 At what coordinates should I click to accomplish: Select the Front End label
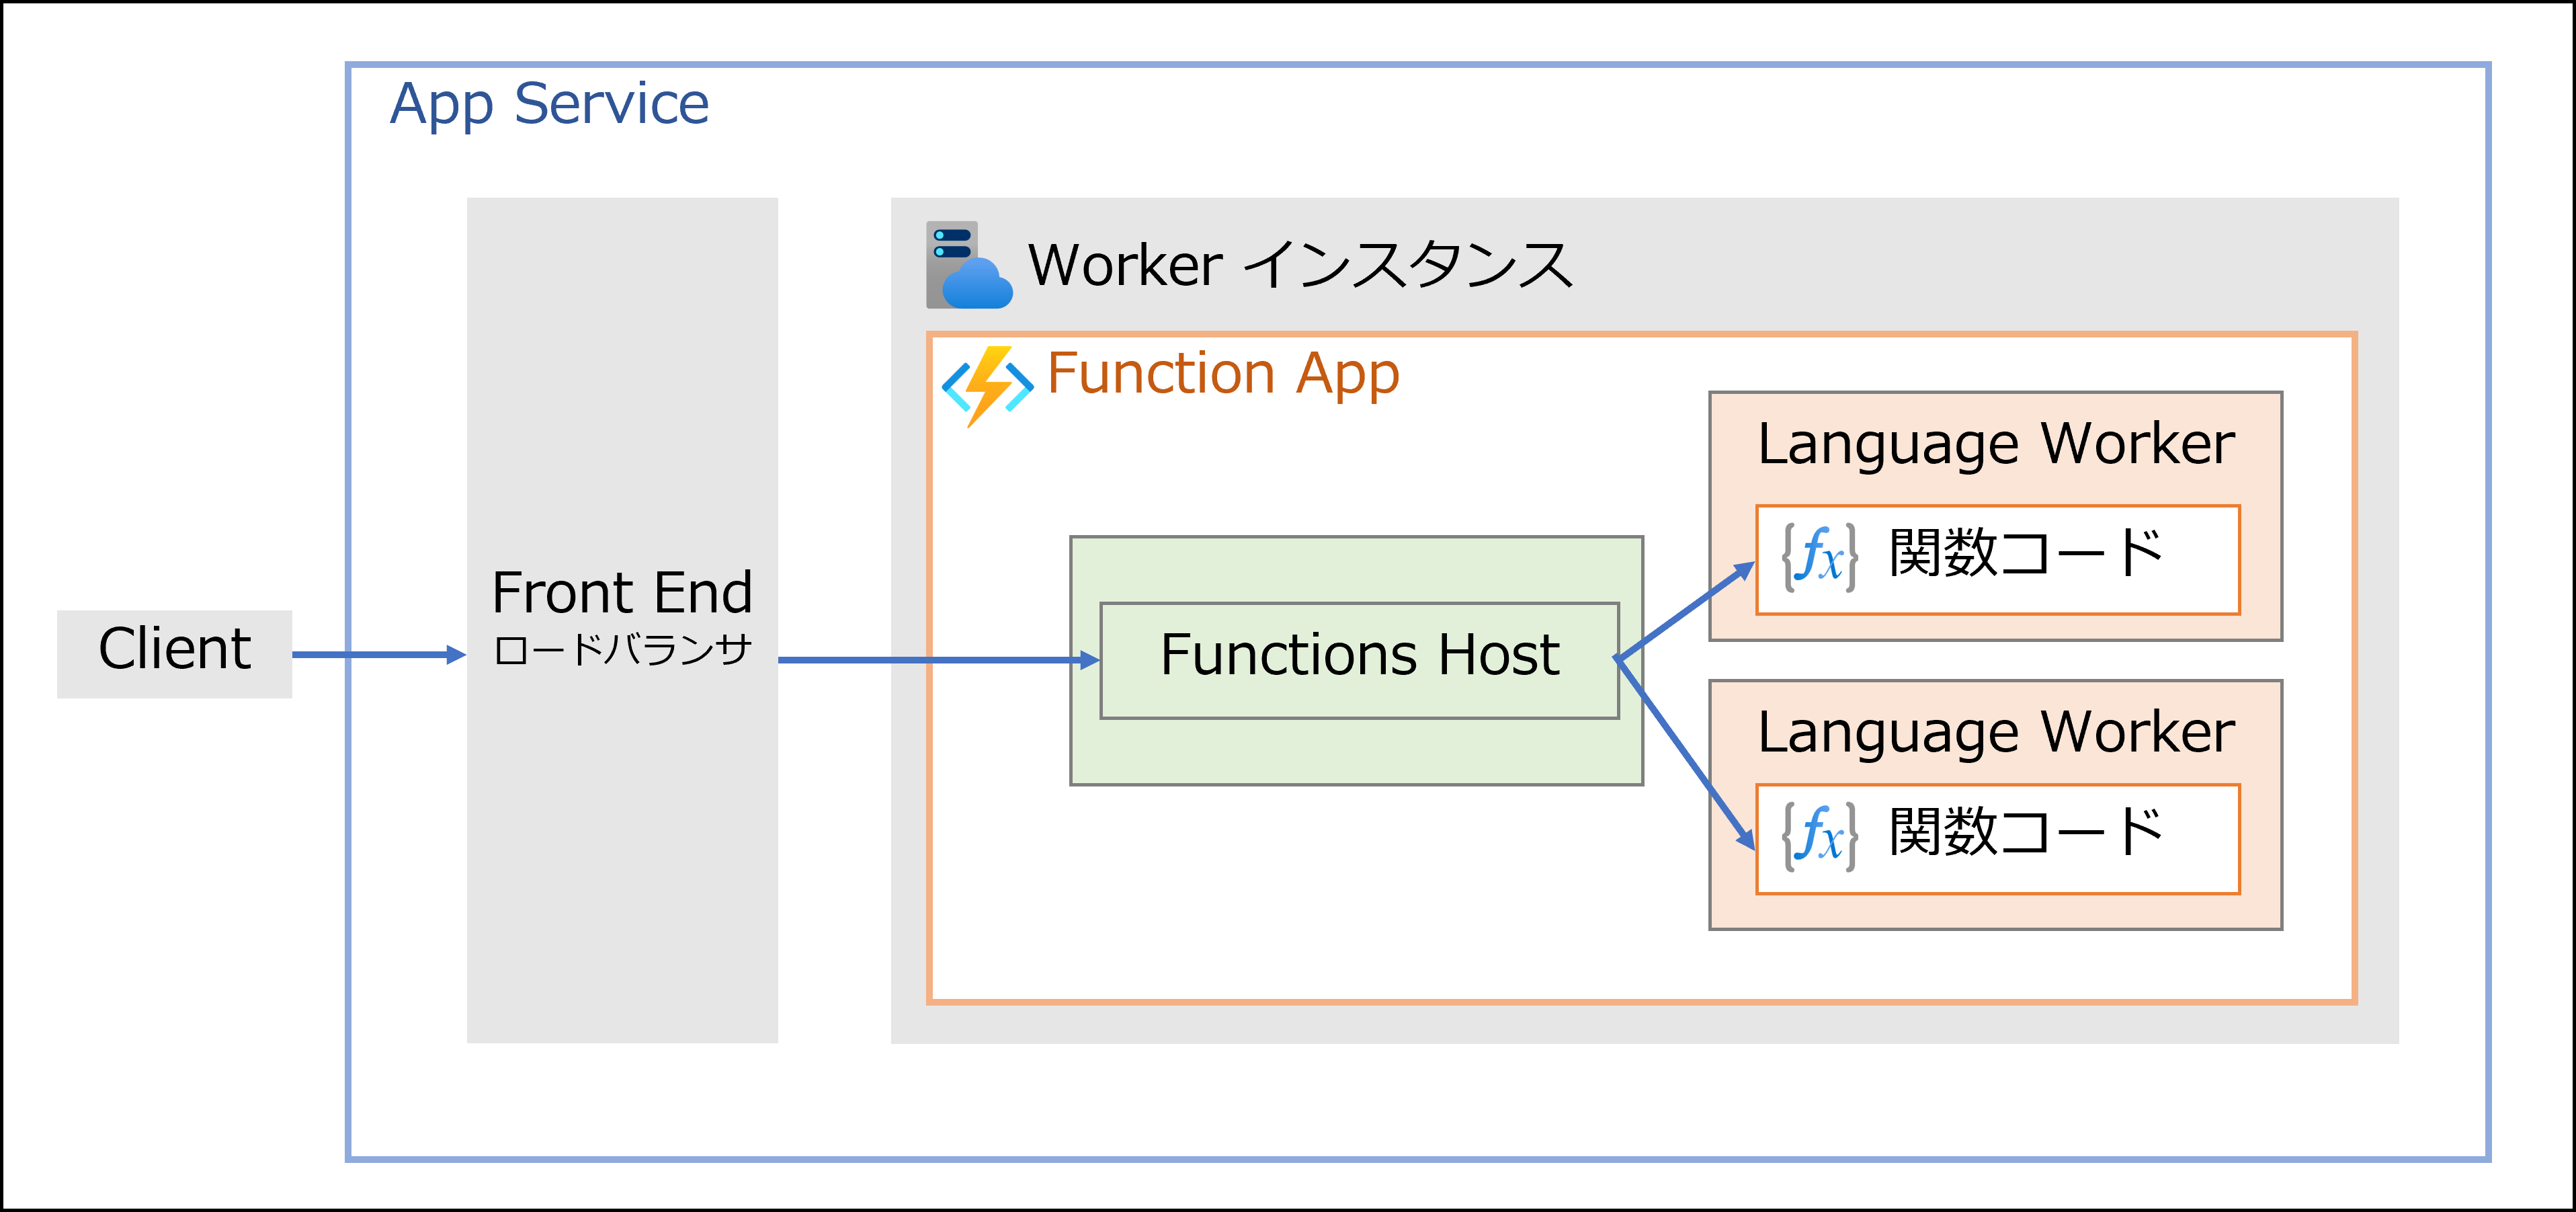(x=622, y=592)
